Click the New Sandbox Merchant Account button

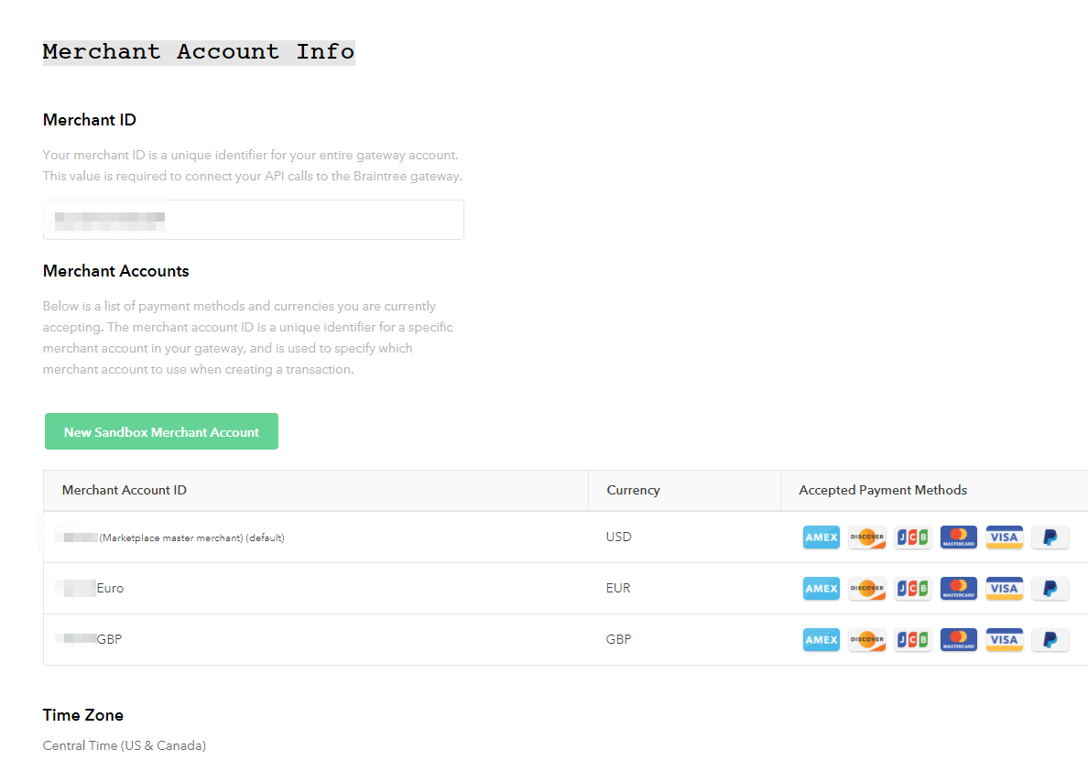click(162, 431)
